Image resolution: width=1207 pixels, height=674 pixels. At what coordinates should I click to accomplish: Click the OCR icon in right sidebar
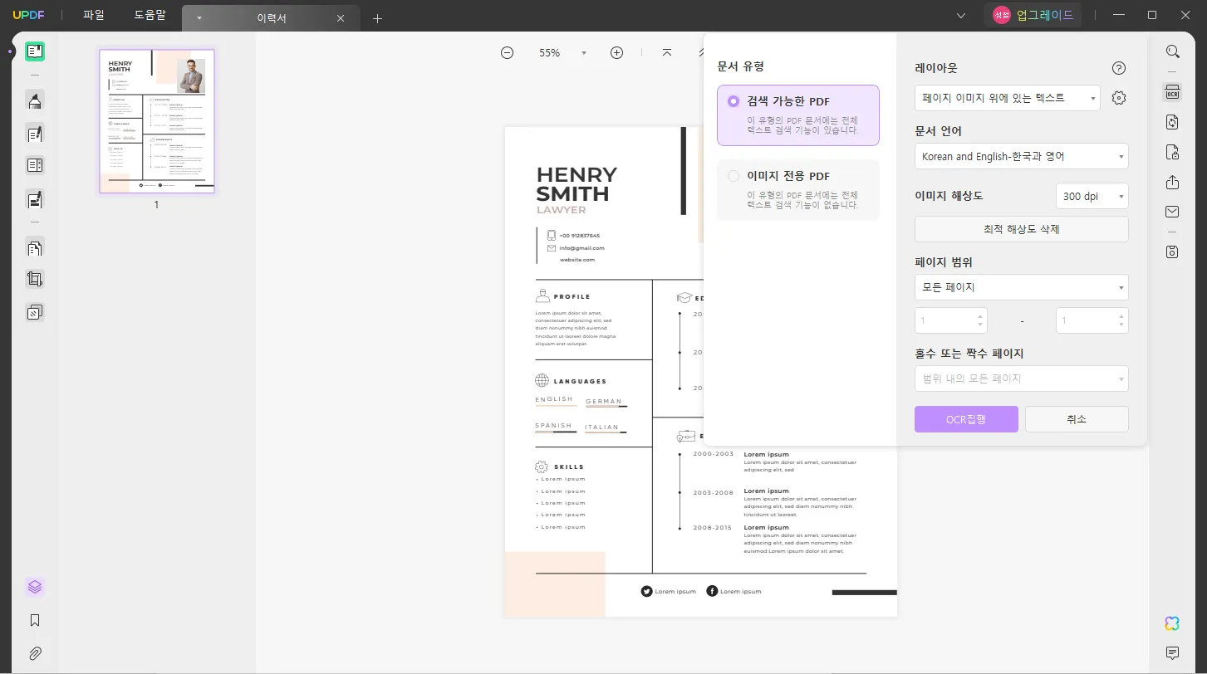click(x=1172, y=93)
